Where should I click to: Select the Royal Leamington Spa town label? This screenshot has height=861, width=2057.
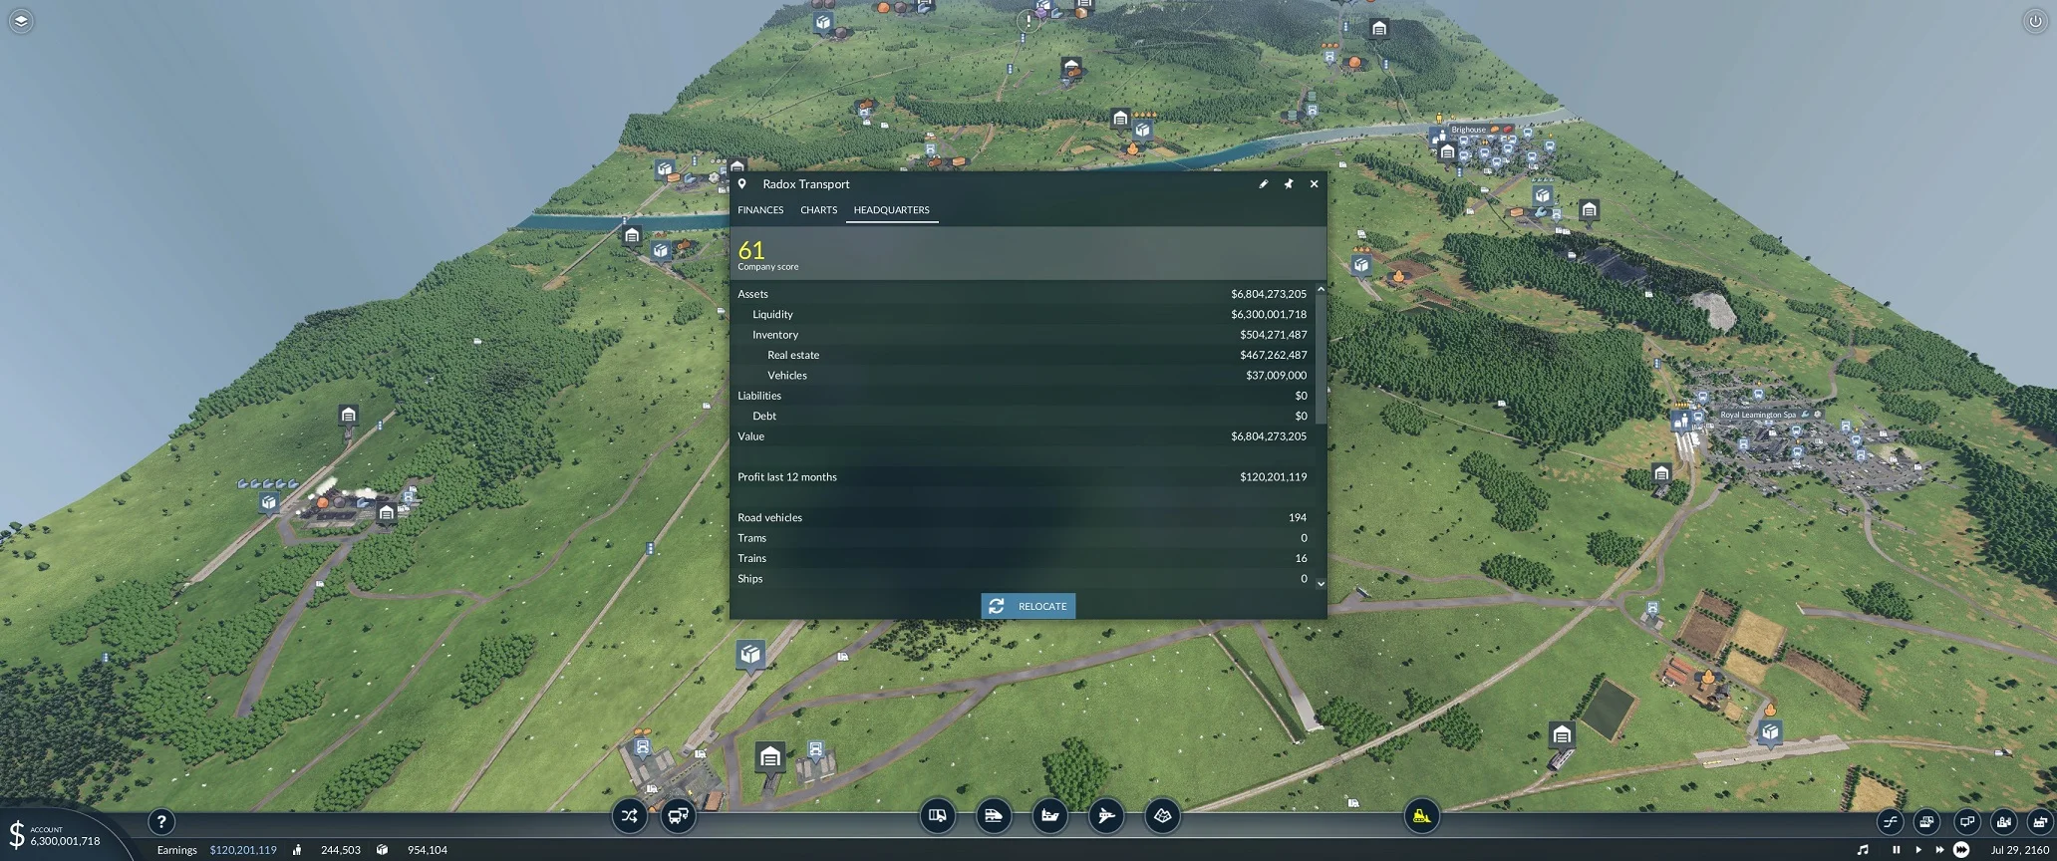click(1758, 415)
